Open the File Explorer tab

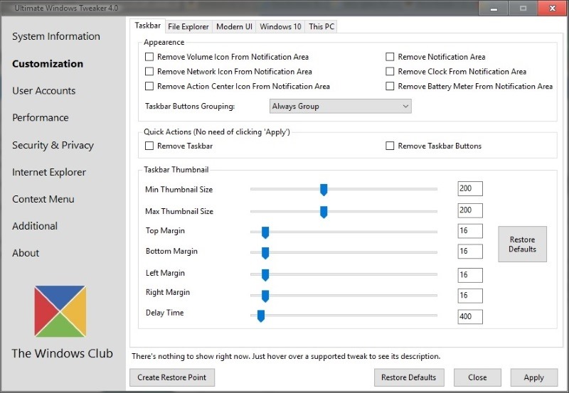(x=188, y=26)
